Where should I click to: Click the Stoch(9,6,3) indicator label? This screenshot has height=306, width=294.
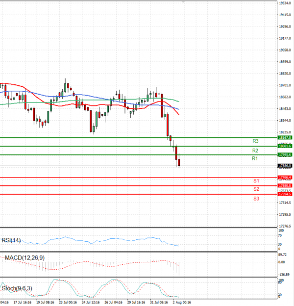coord(17,288)
